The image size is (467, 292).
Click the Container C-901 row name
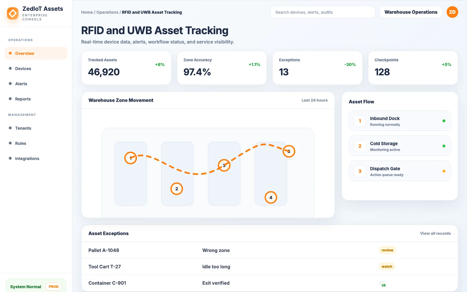pyautogui.click(x=107, y=283)
